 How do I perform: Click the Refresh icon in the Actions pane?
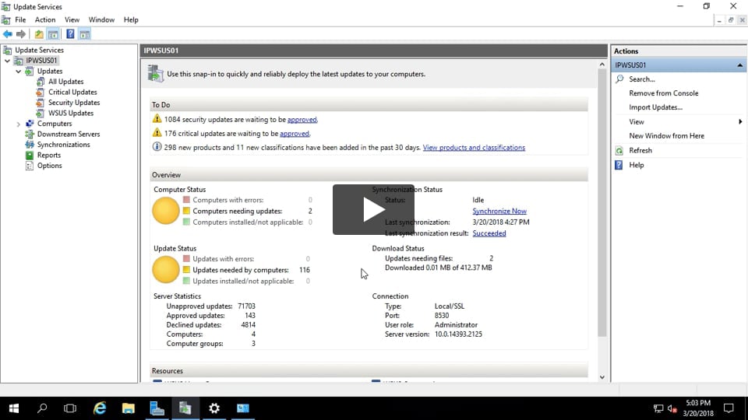pyautogui.click(x=619, y=151)
